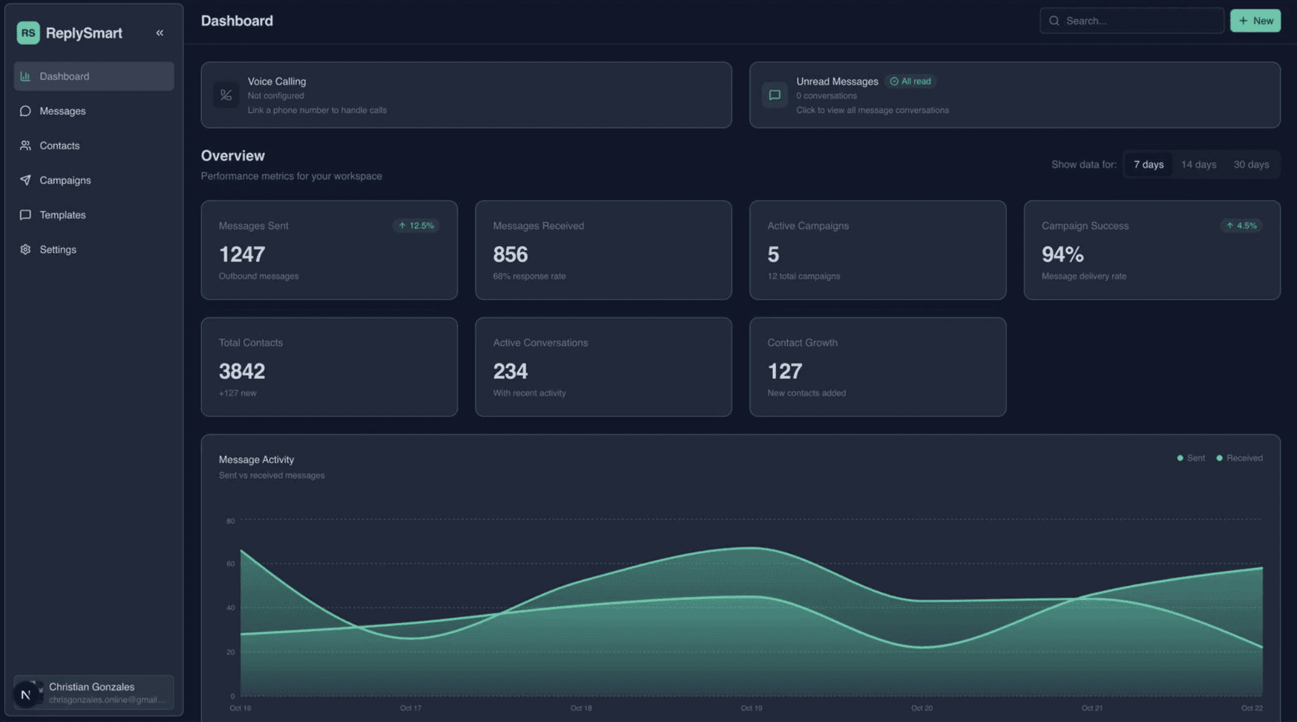1297x722 pixels.
Task: Select the 7 days range
Action: coord(1148,165)
